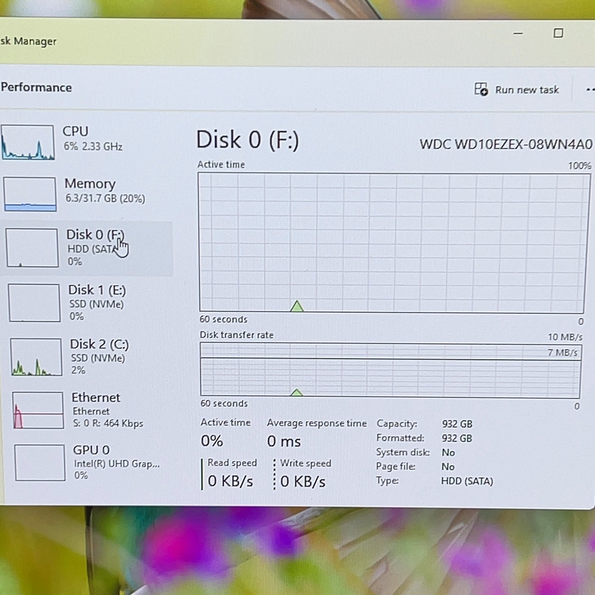Click the Formatted 932 GB value
595x595 pixels.
(457, 438)
